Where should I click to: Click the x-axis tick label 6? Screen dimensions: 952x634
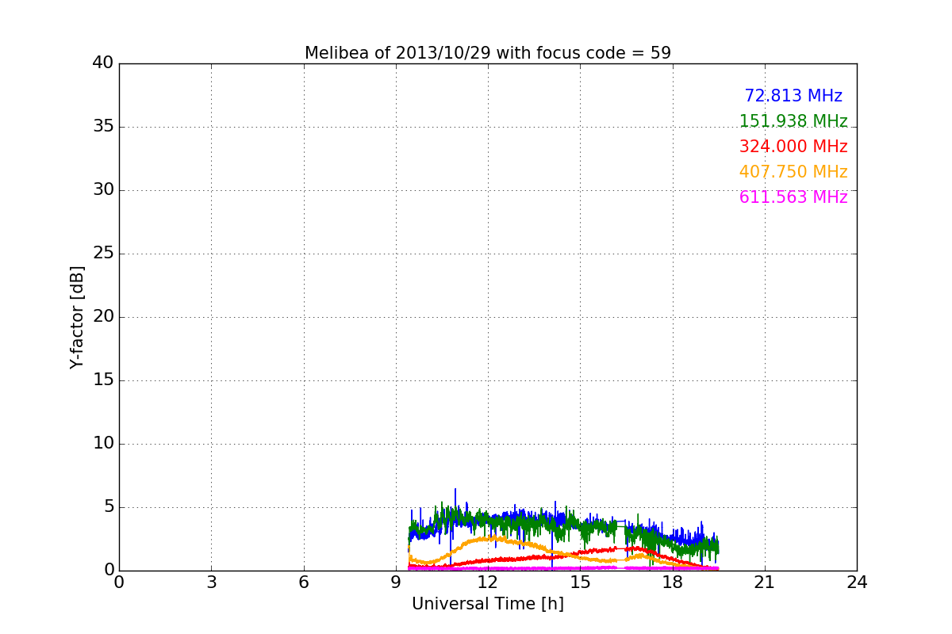(x=304, y=582)
